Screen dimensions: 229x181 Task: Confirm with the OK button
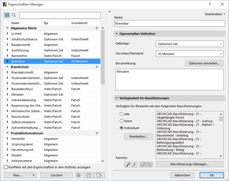[x=212, y=175]
